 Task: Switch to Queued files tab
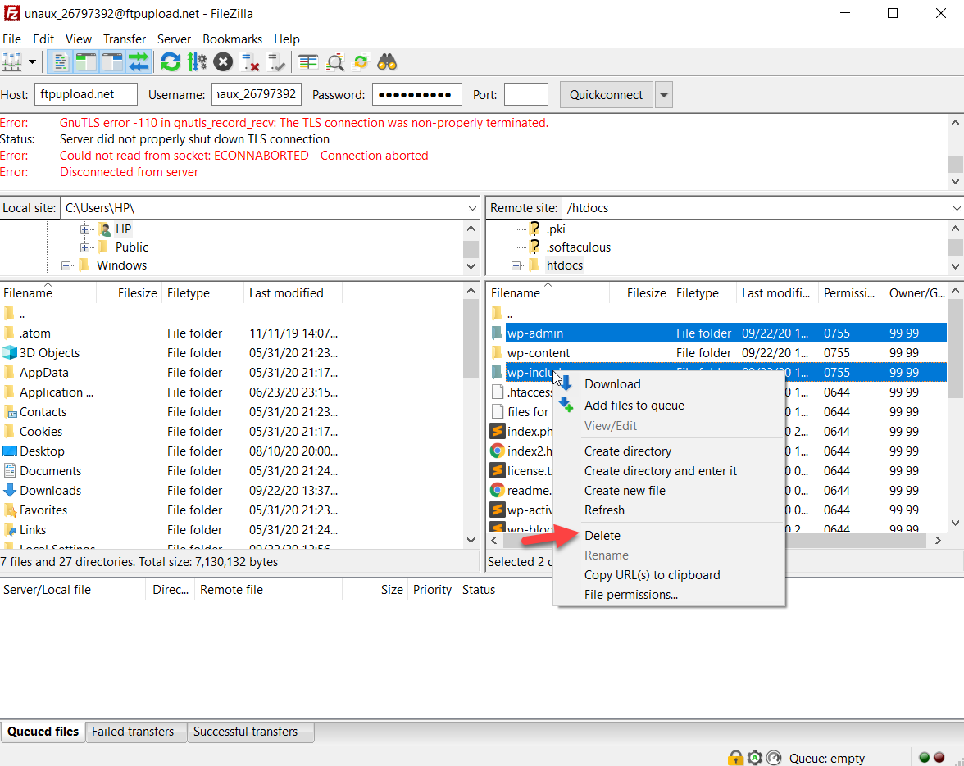tap(43, 732)
